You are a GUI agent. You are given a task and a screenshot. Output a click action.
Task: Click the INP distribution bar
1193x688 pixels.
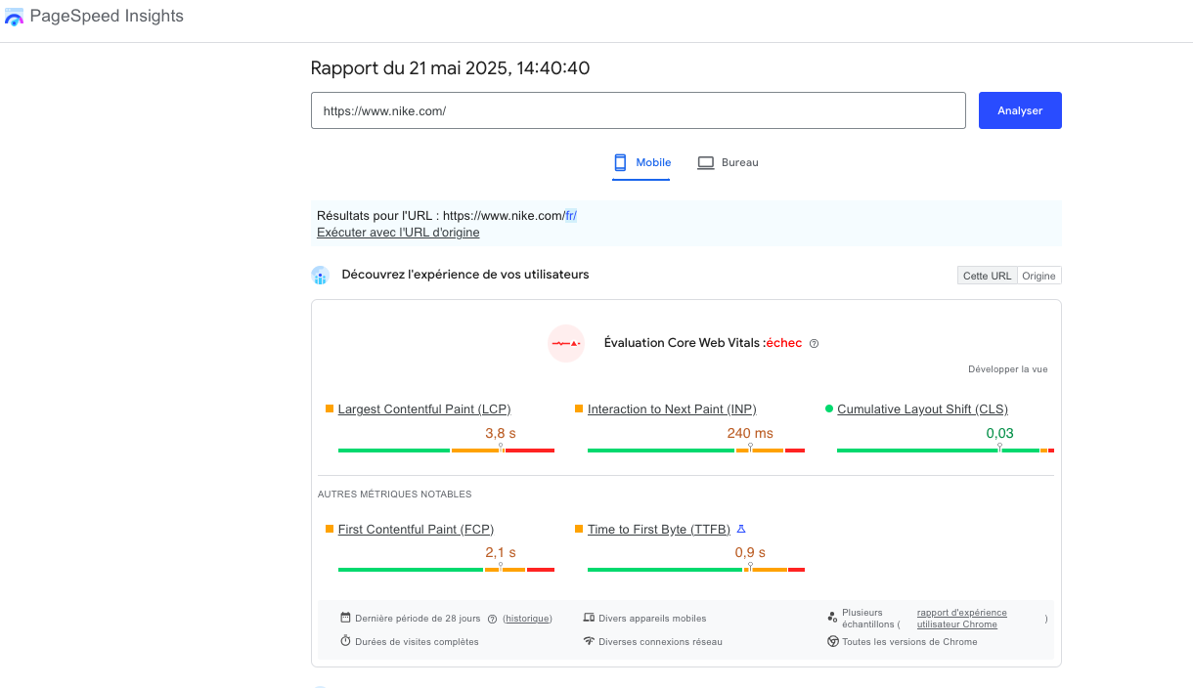point(696,450)
